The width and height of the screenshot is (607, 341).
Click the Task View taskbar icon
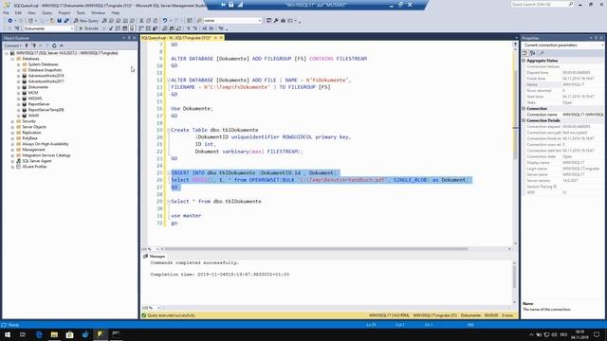23,334
